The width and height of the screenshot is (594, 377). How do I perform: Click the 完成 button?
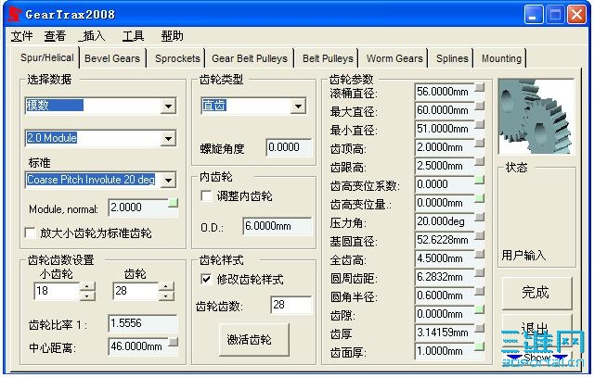[x=536, y=293]
